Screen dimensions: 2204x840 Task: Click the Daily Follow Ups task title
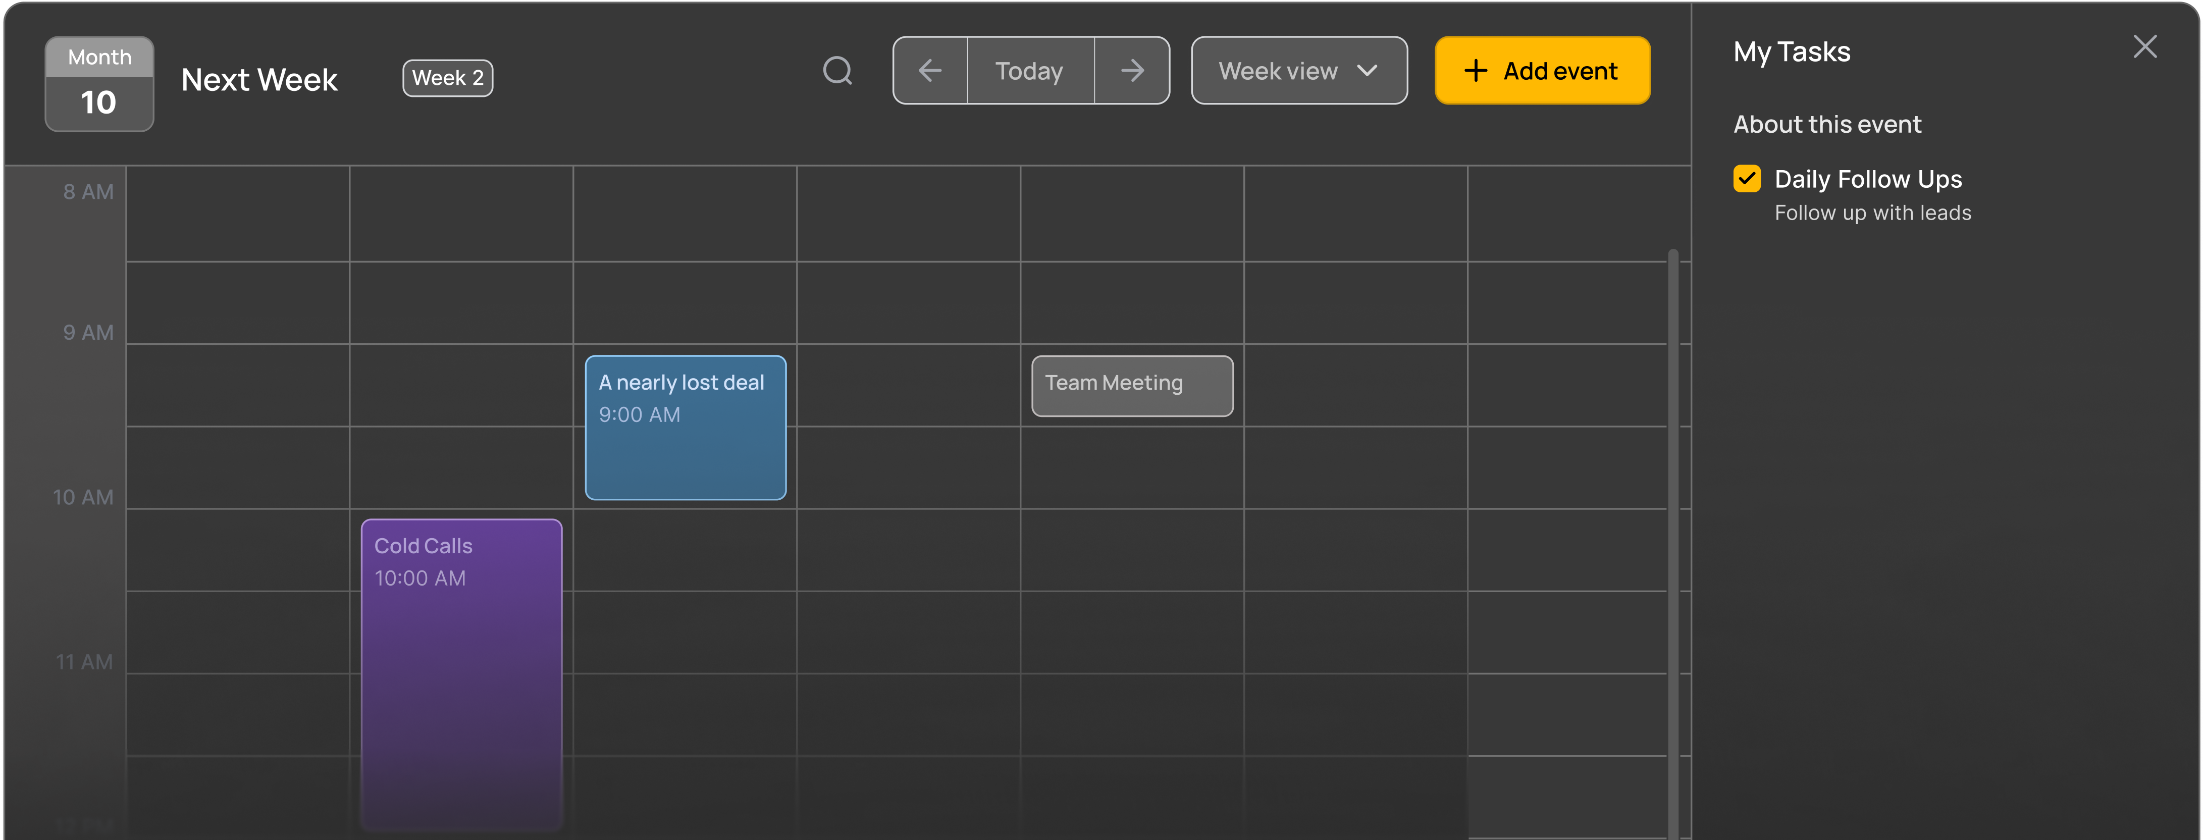[x=1868, y=180]
